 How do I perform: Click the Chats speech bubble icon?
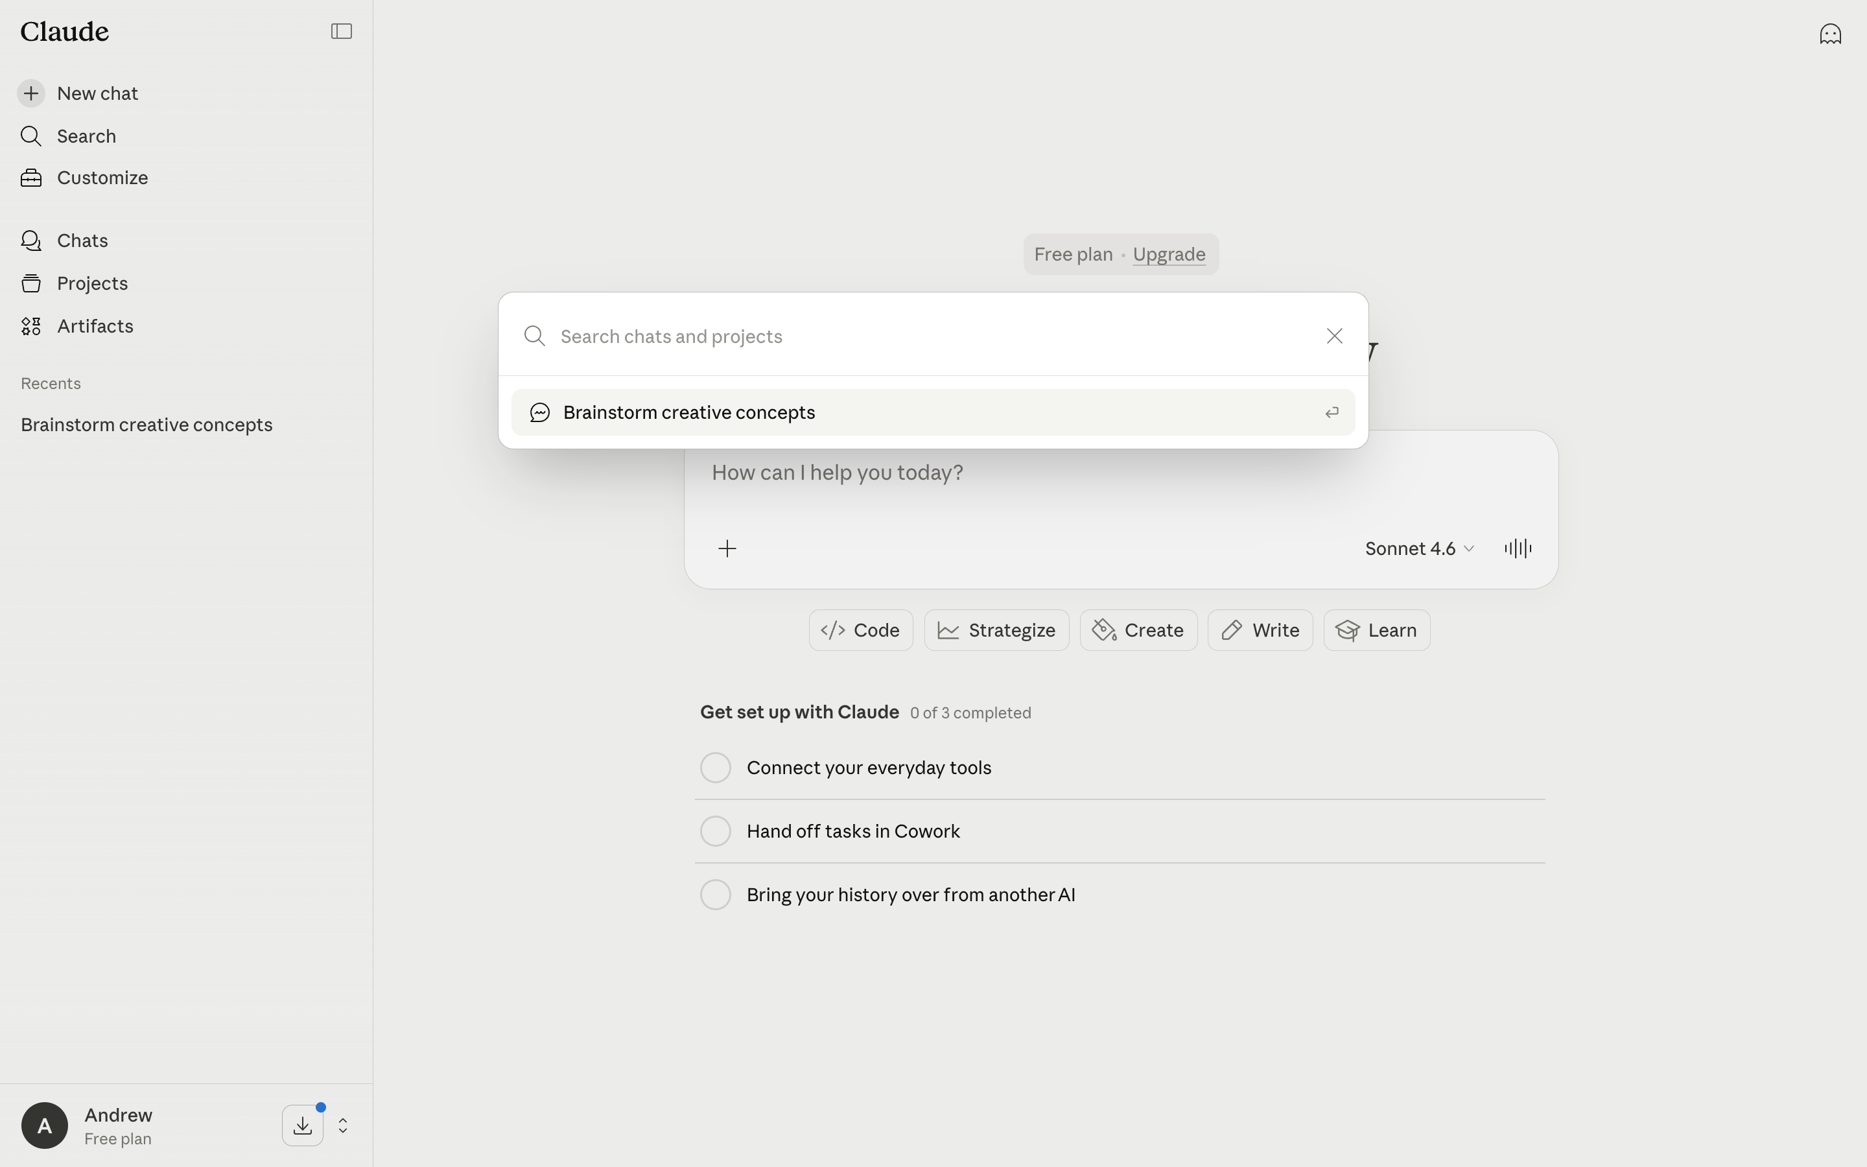[x=31, y=241]
